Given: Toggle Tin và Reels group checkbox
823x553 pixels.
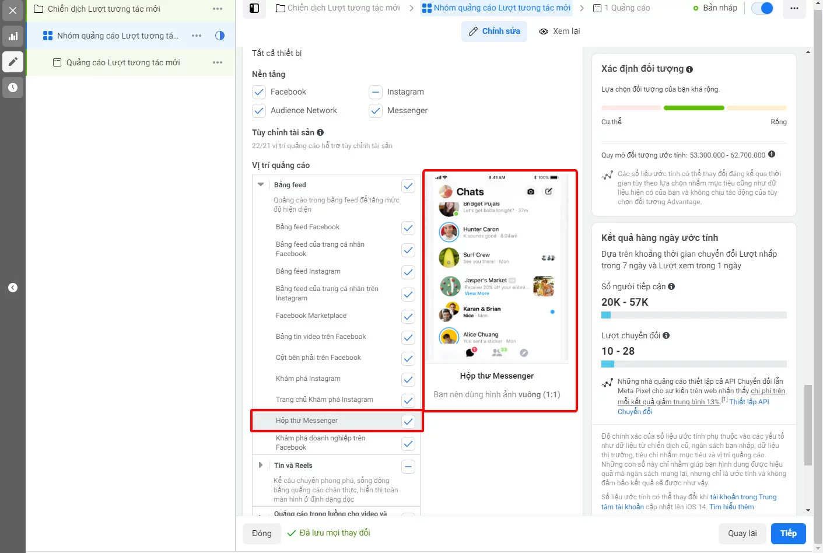Looking at the screenshot, I should [408, 467].
